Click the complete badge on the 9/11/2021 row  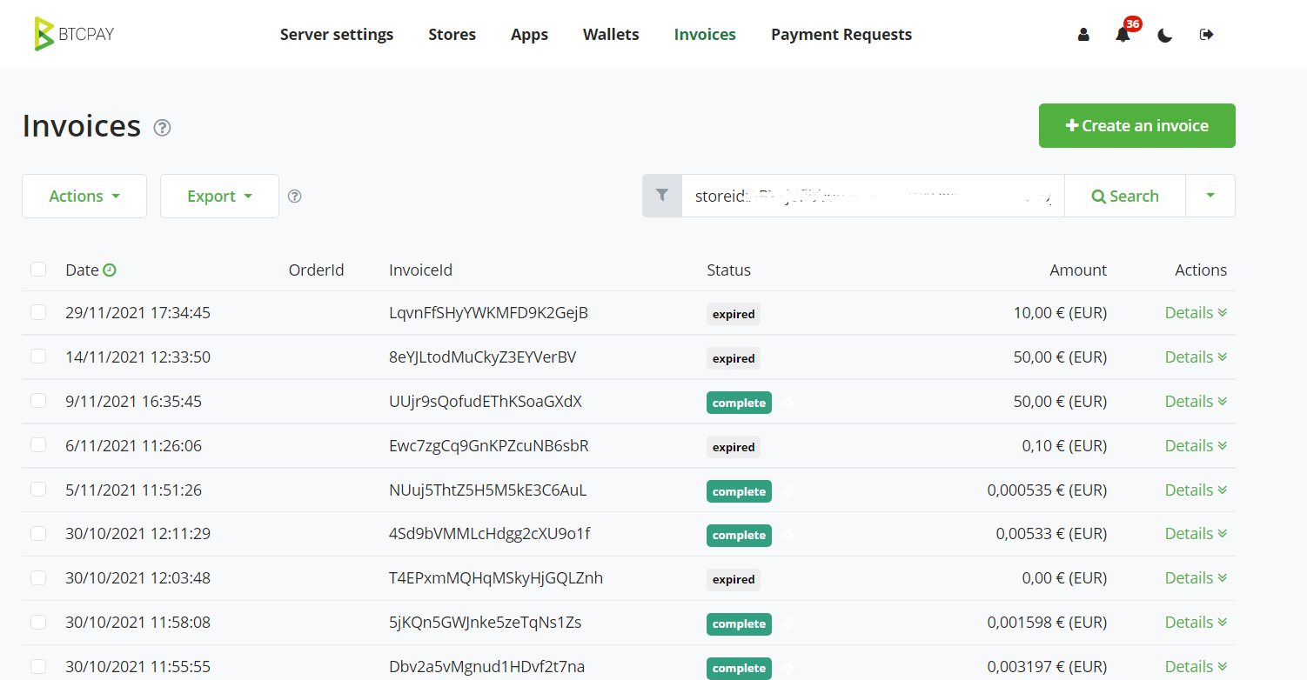point(739,403)
